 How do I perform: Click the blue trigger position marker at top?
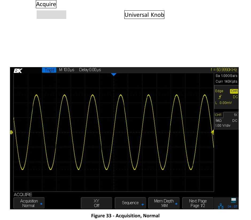(x=114, y=75)
